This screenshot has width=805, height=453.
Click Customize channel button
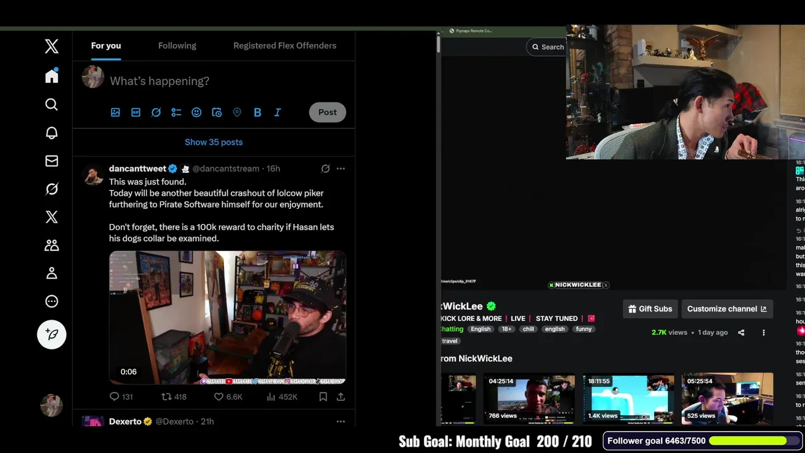[x=727, y=309]
